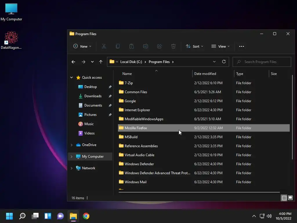Select My Computer desktop icon
This screenshot has width=297, height=223.
[x=11, y=12]
